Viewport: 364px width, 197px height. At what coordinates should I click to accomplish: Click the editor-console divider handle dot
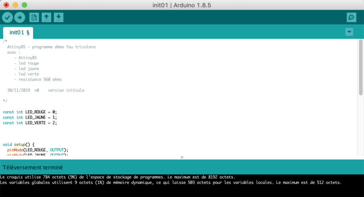coord(182,157)
